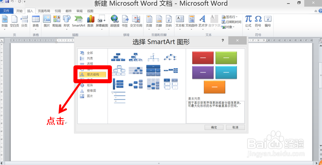This screenshot has width=322, height=165.
Task: Click the blue Word Help question mark icon
Action: coord(320,11)
